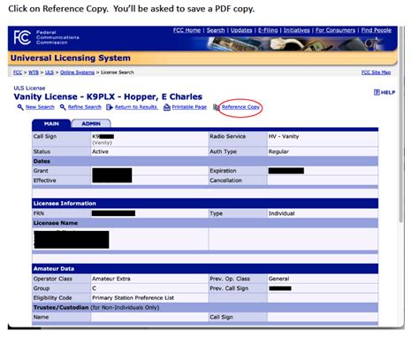Image resolution: width=419 pixels, height=339 pixels.
Task: Click the 'Primary Station Preference List' value
Action: pos(133,298)
